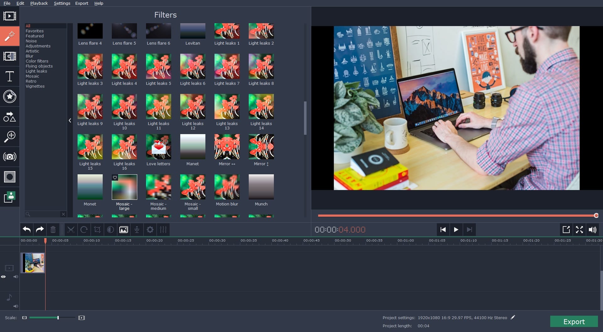Select the Titles tool
The width and height of the screenshot is (603, 332).
(x=10, y=76)
